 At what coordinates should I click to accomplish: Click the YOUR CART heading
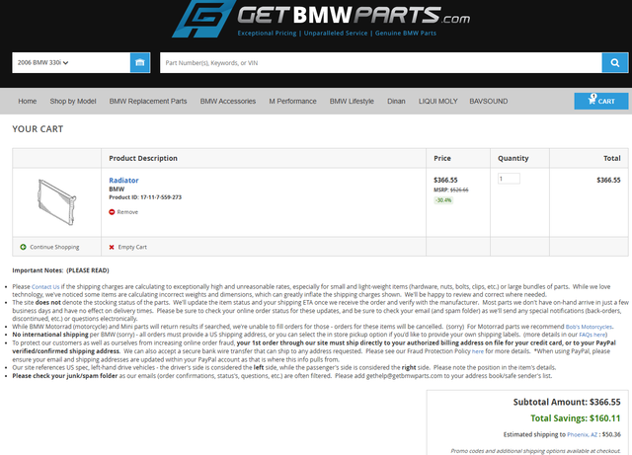[38, 129]
